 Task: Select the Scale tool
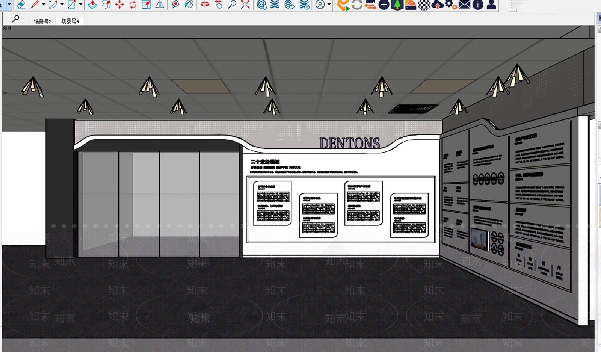pyautogui.click(x=146, y=5)
